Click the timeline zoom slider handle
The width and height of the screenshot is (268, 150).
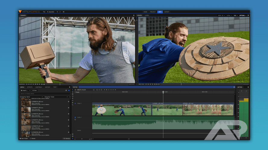click(82, 139)
